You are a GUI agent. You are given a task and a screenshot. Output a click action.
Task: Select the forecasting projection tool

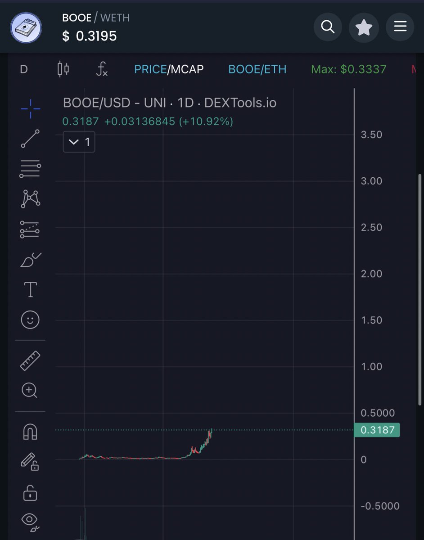pyautogui.click(x=30, y=229)
